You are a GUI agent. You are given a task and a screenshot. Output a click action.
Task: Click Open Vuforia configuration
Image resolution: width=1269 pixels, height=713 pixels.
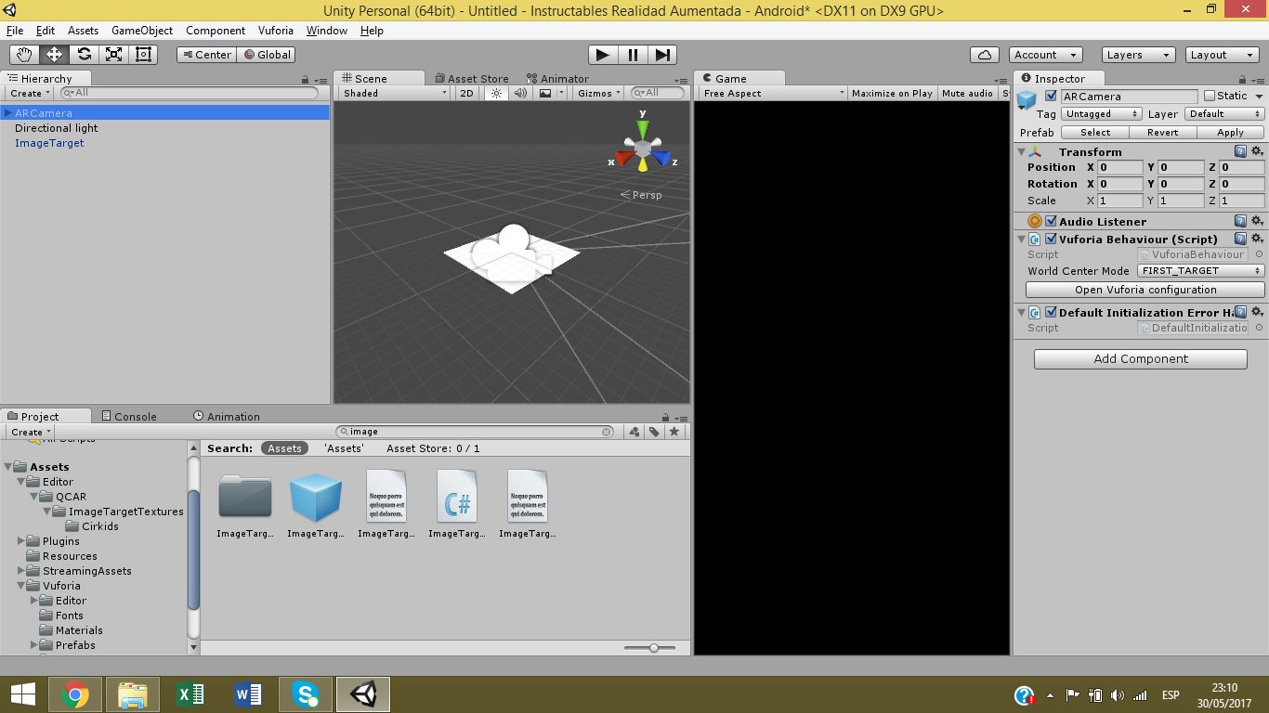coord(1145,290)
